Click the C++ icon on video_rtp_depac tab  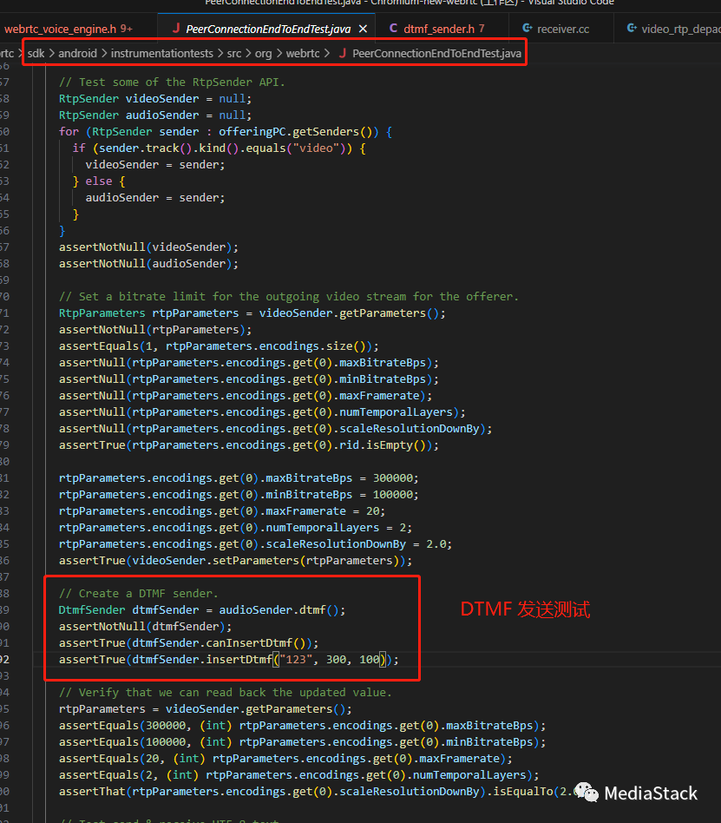631,29
